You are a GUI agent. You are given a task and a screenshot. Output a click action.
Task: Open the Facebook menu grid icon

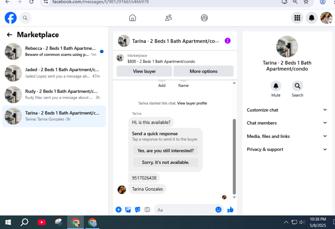pos(297,18)
